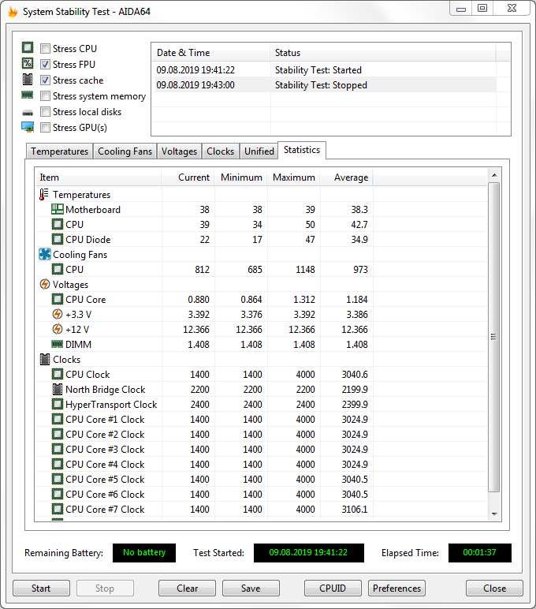This screenshot has height=609, width=536.
Task: Click the CPU chip icon beside Stress CPU
Action: pyautogui.click(x=28, y=47)
